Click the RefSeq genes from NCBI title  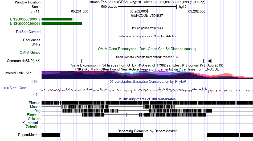pyautogui.click(x=147, y=28)
